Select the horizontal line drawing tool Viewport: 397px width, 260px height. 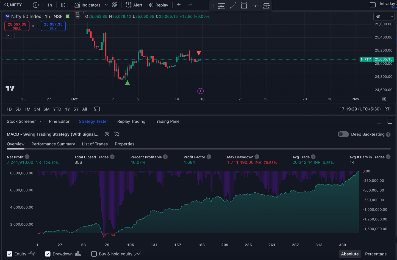click(x=255, y=6)
